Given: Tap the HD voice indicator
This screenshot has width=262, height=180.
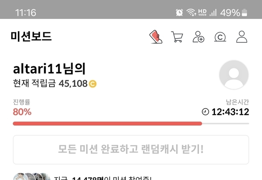Looking at the screenshot, I should 202,13.
